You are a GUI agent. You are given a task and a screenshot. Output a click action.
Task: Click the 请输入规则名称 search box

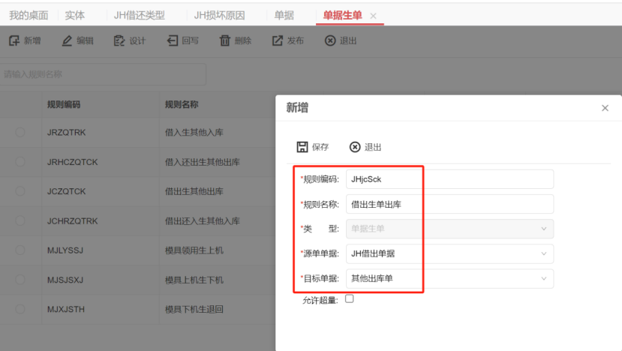pyautogui.click(x=103, y=74)
